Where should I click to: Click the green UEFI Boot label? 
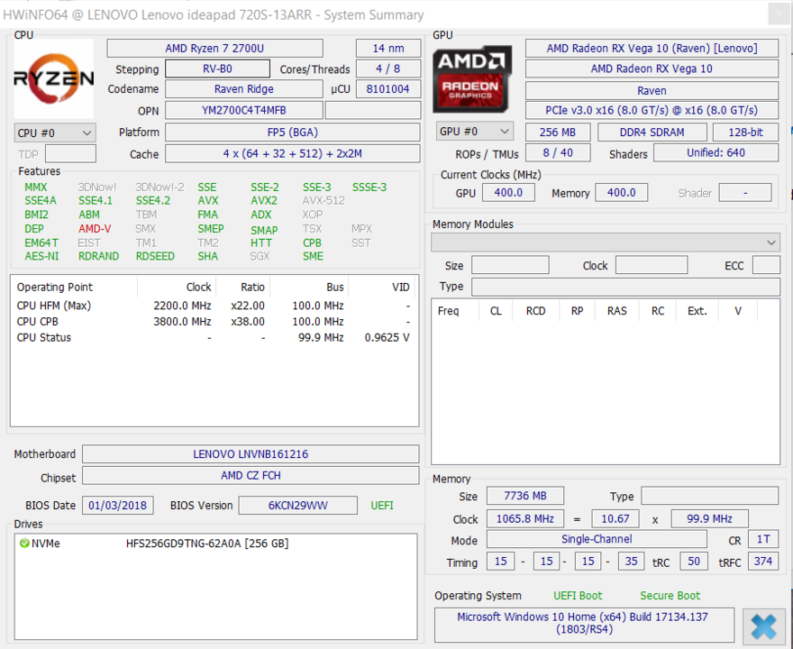(x=578, y=596)
